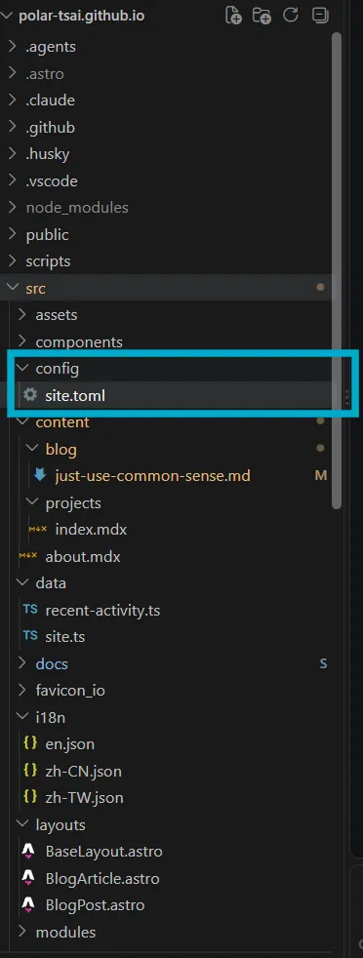This screenshot has height=958, width=363.
Task: Expand the .claude folder
Action: [x=13, y=100]
